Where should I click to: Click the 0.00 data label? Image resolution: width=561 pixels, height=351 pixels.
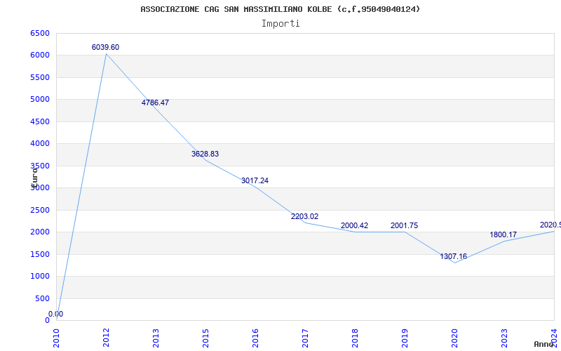56,314
